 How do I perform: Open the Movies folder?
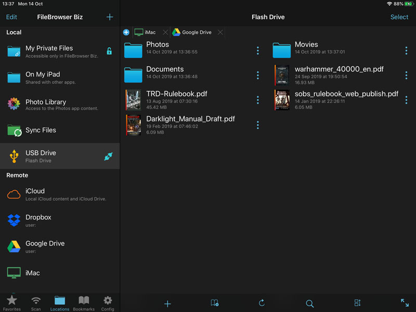pyautogui.click(x=282, y=50)
